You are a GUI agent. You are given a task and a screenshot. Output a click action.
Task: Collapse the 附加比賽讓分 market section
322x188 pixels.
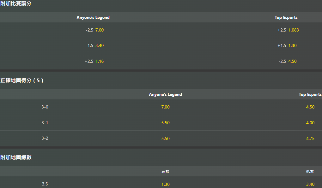click(16, 3)
